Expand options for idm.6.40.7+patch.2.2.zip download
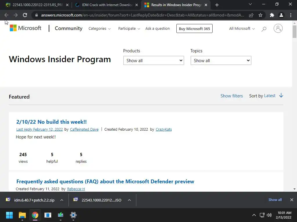Screen dimensions: 297x222 62,200
